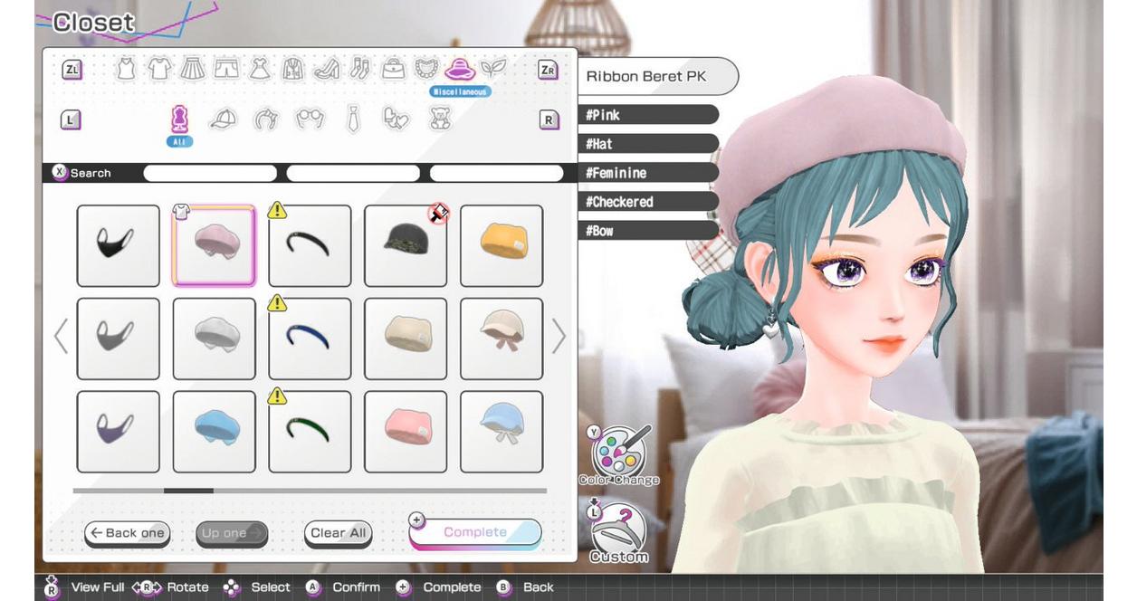The width and height of the screenshot is (1137, 601).
Task: Click the first search tag field
Action: tap(210, 173)
